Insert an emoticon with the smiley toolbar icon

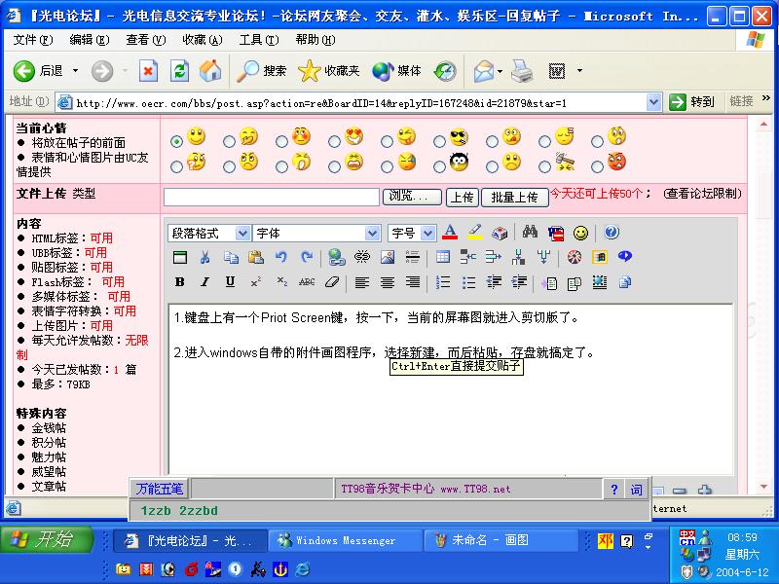click(580, 233)
